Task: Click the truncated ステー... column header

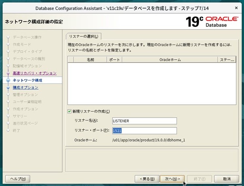Action: coord(227,60)
